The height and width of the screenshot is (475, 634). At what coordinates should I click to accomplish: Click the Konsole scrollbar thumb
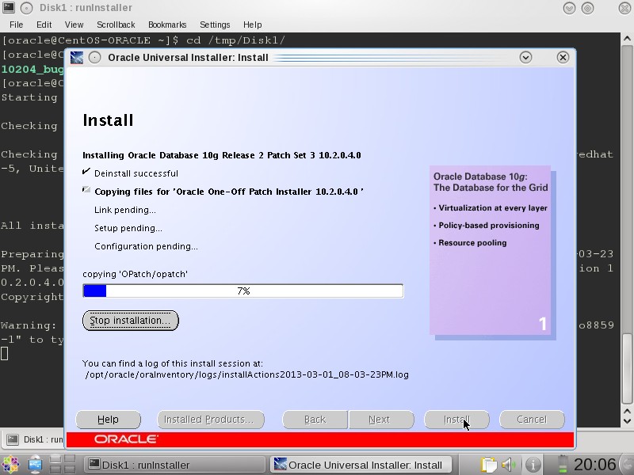pyautogui.click(x=627, y=368)
